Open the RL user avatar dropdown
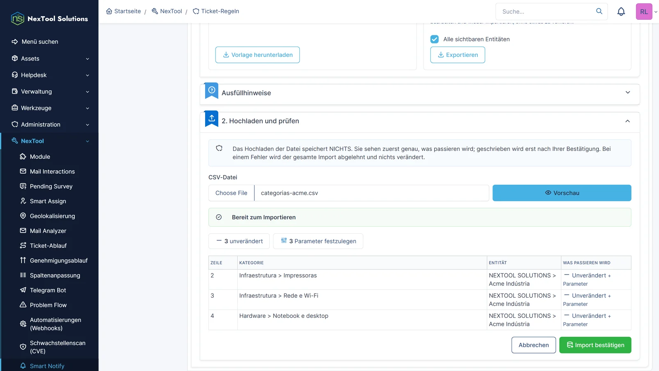The height and width of the screenshot is (371, 659). (x=647, y=12)
